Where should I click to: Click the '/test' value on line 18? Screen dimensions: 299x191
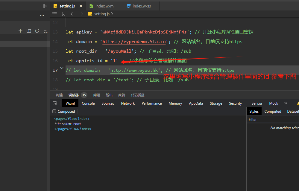[x=122, y=80]
